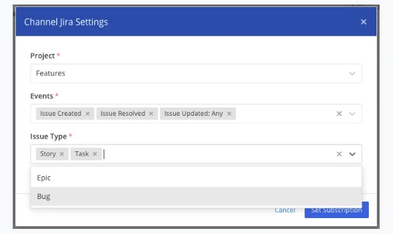Open the Project dropdown showing Features
Screen dimensions: 393x234
tap(196, 73)
